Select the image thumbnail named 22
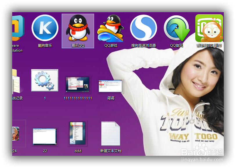 click(x=45, y=136)
